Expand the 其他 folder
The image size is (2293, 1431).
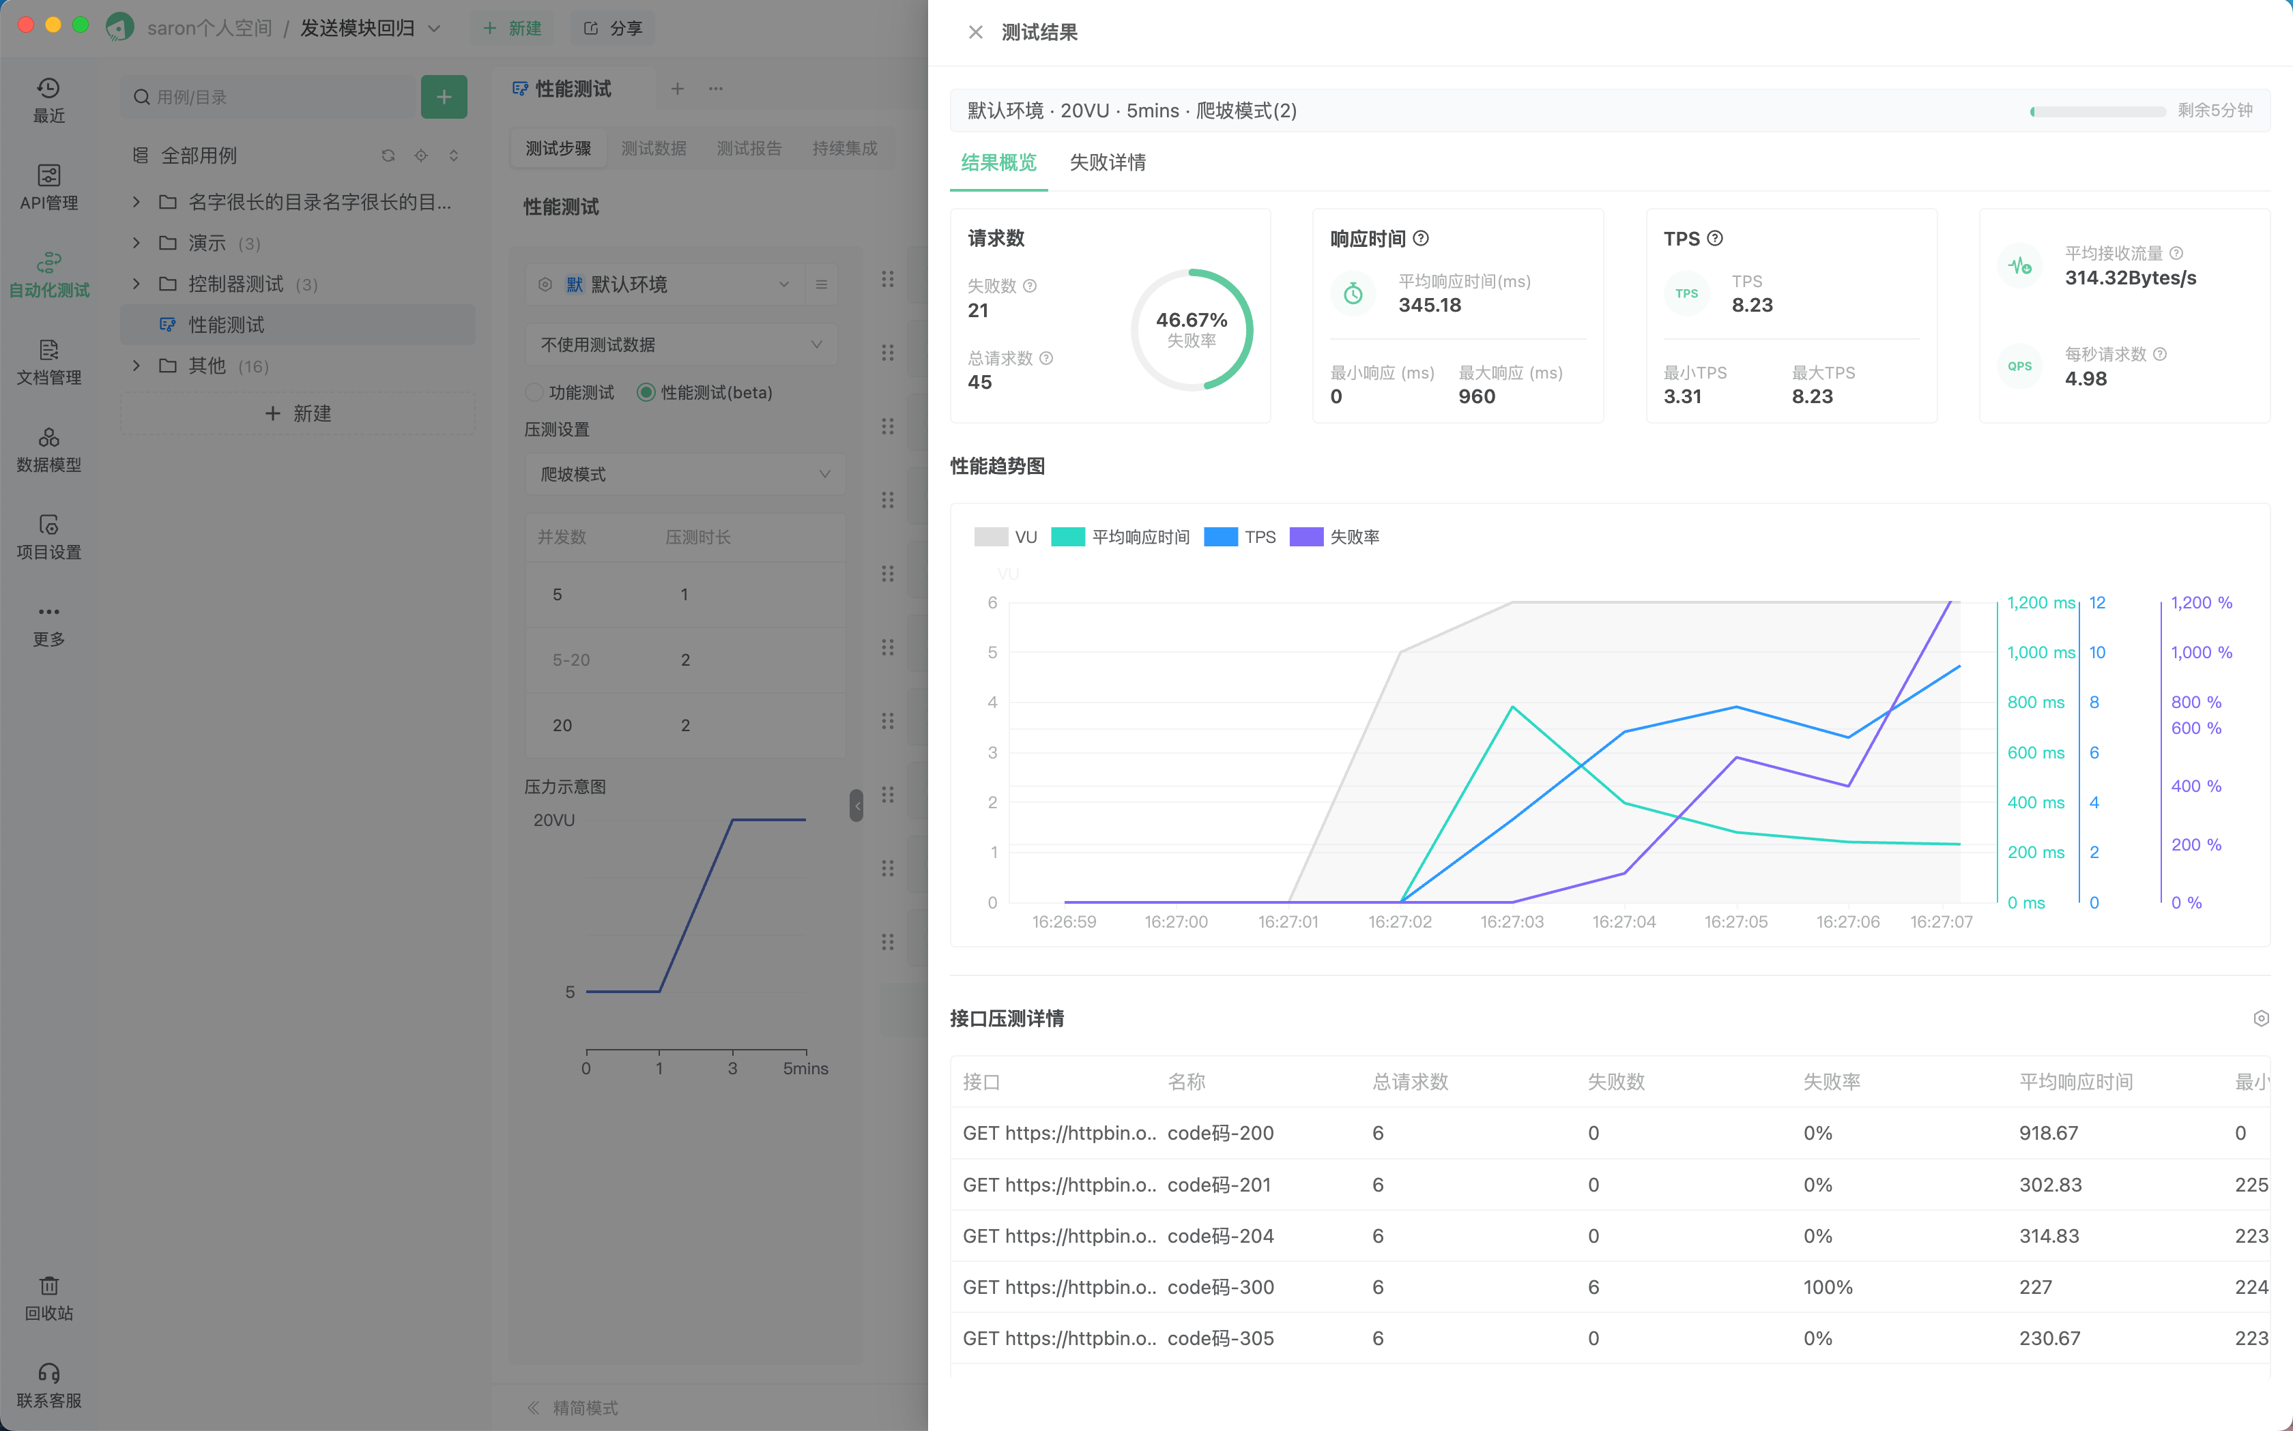click(136, 366)
